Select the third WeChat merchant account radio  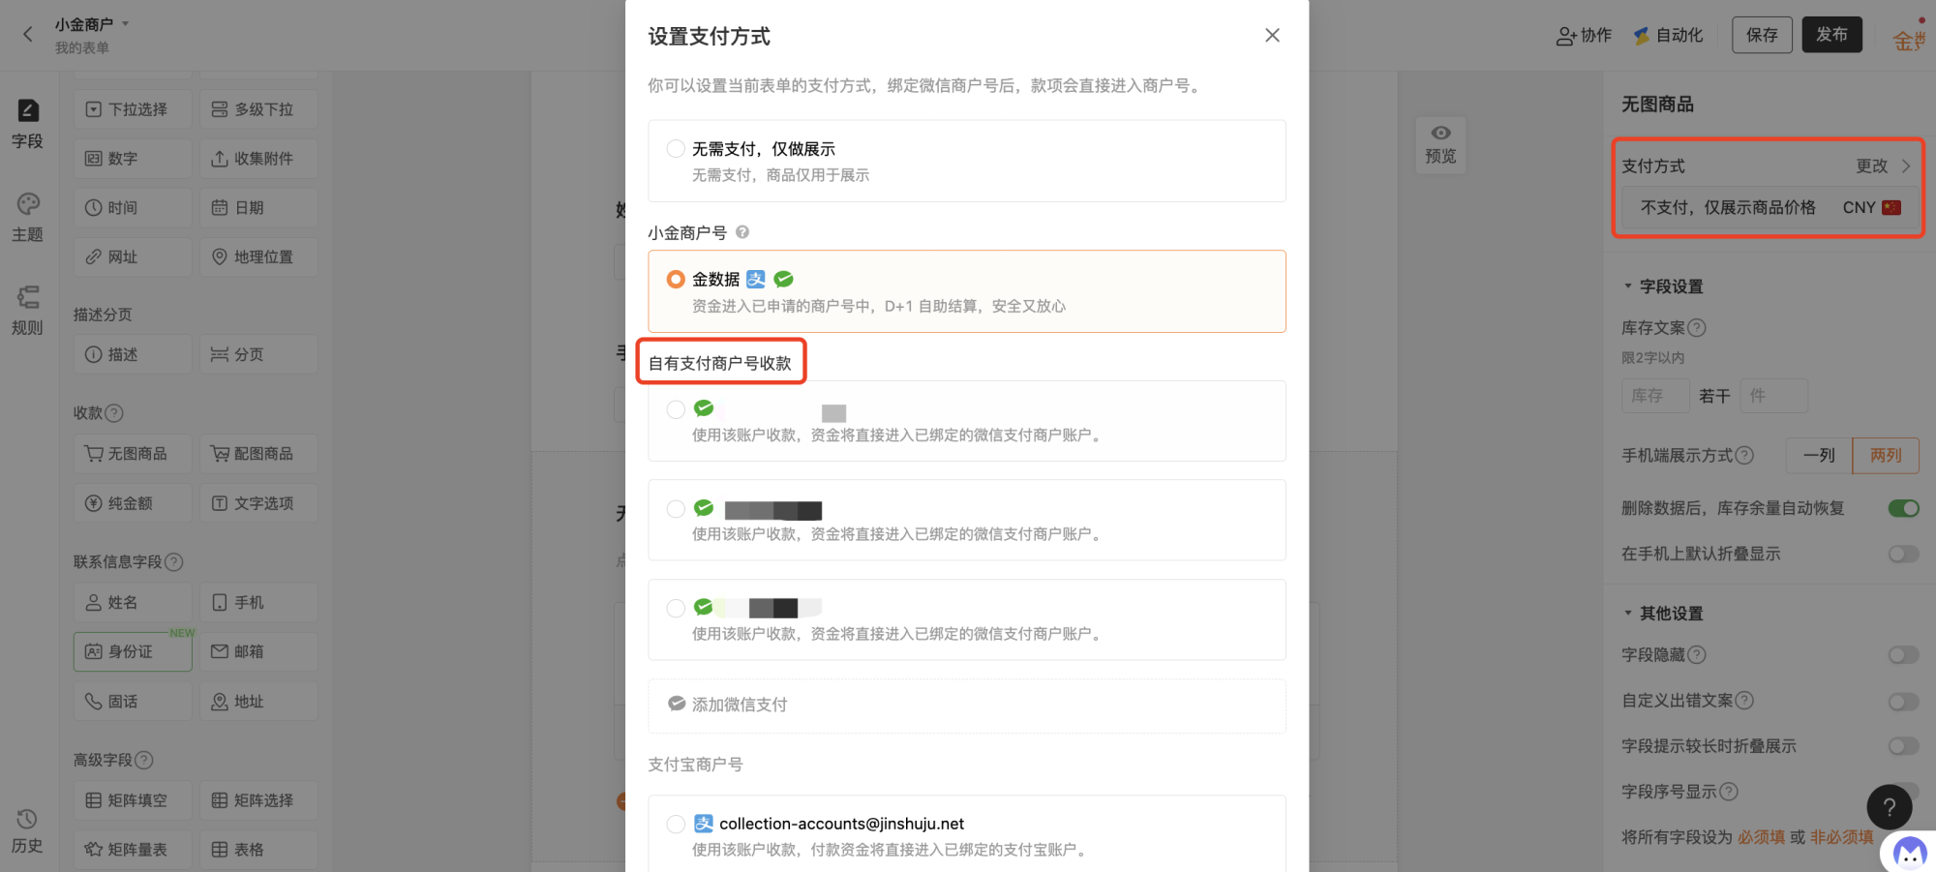click(x=676, y=608)
